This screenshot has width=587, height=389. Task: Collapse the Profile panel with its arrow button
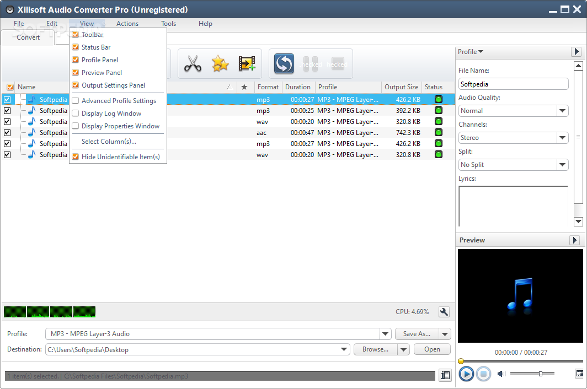576,52
